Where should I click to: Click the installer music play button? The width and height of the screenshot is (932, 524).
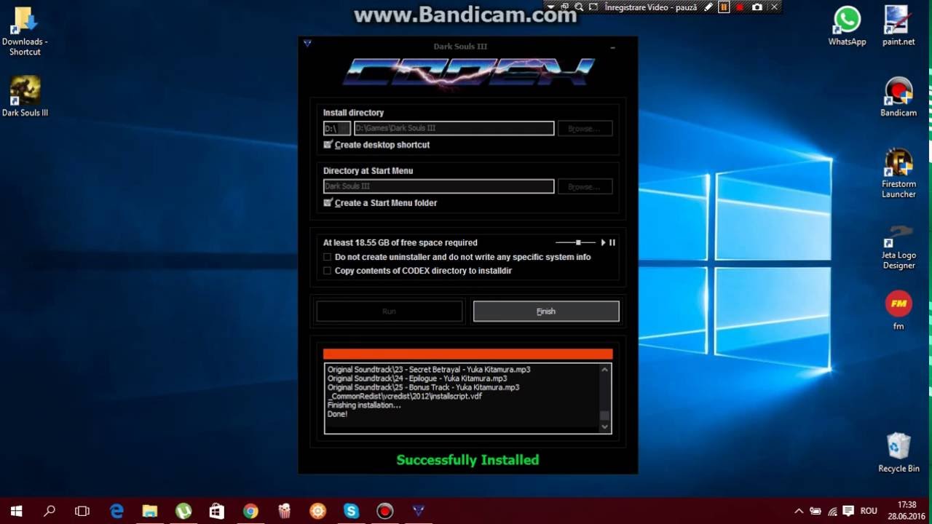(603, 242)
